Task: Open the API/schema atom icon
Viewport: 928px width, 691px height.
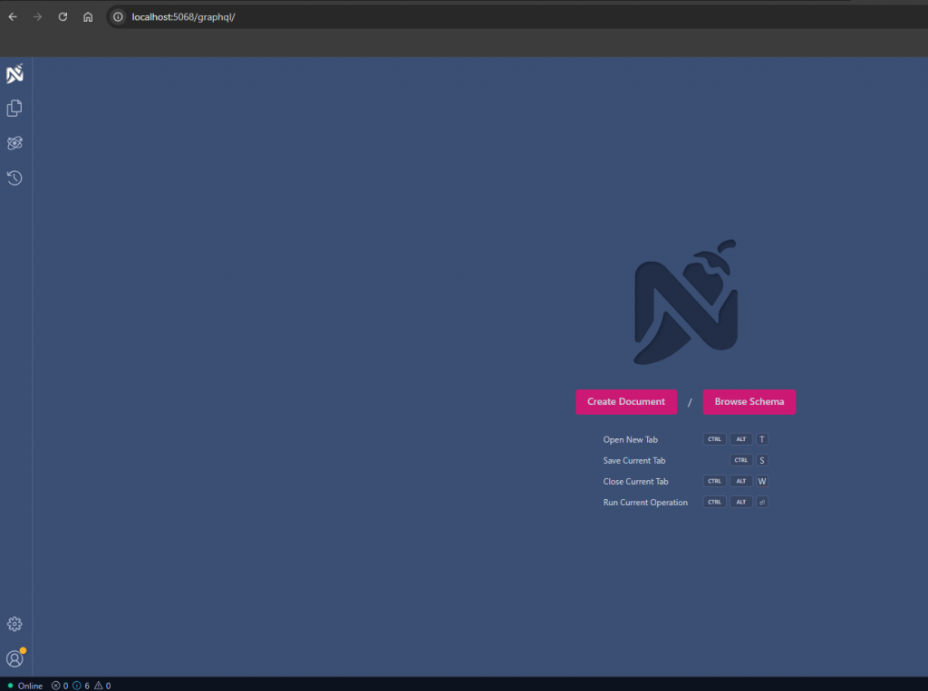Action: (x=14, y=143)
